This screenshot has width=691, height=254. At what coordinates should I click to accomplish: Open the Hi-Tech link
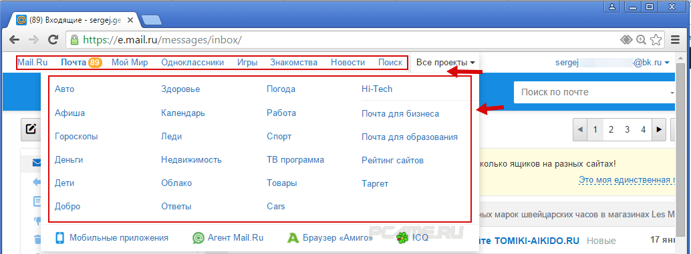[377, 89]
